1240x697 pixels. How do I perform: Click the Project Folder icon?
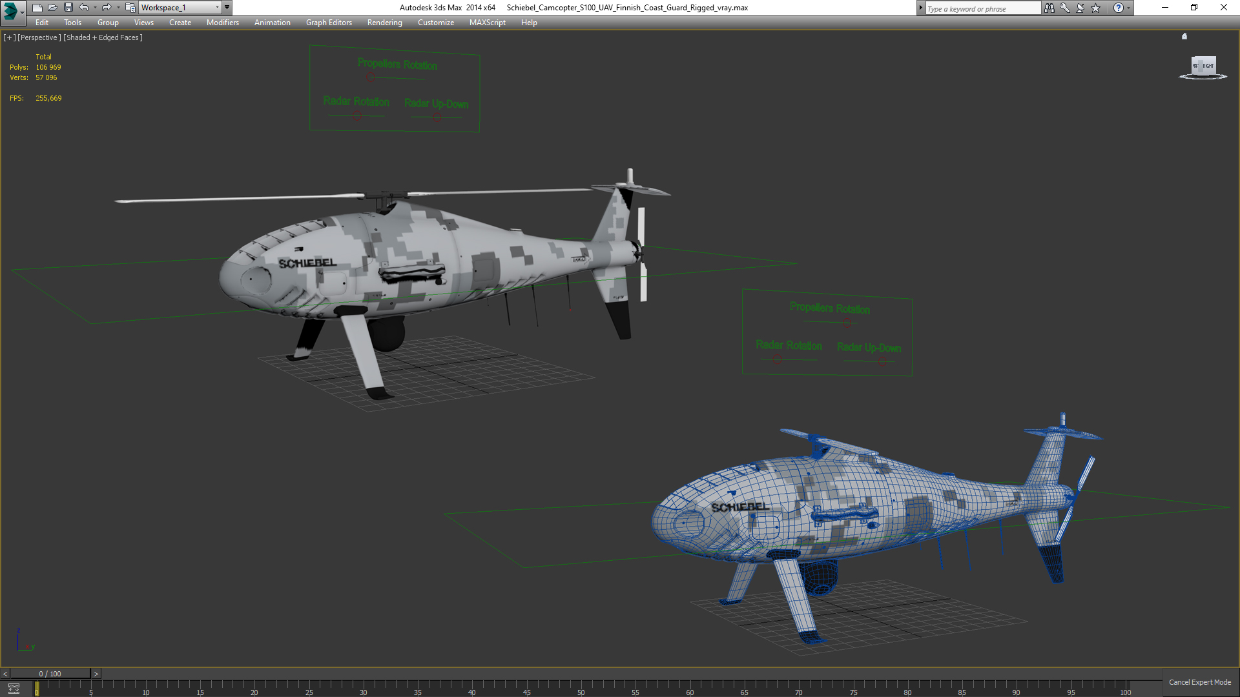130,8
